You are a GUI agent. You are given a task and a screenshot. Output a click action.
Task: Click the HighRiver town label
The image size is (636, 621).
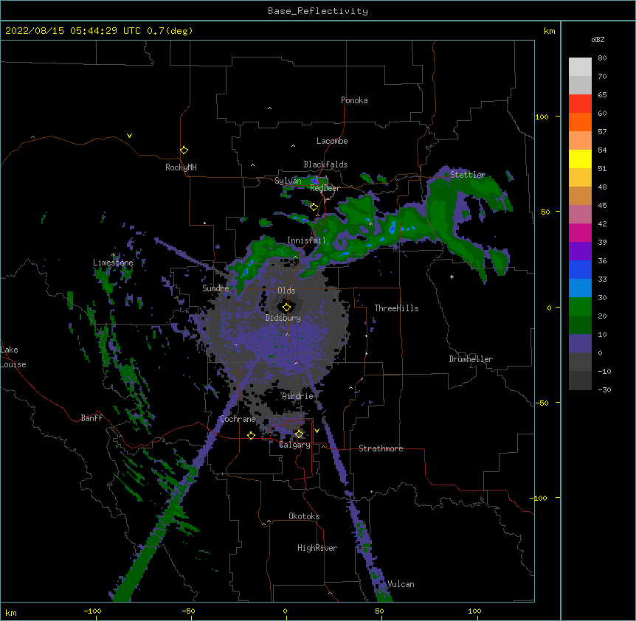coord(317,548)
